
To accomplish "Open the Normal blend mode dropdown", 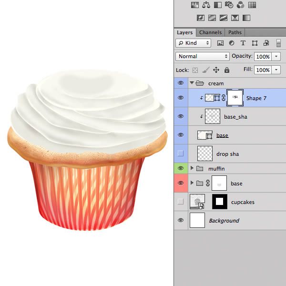I will 202,56.
